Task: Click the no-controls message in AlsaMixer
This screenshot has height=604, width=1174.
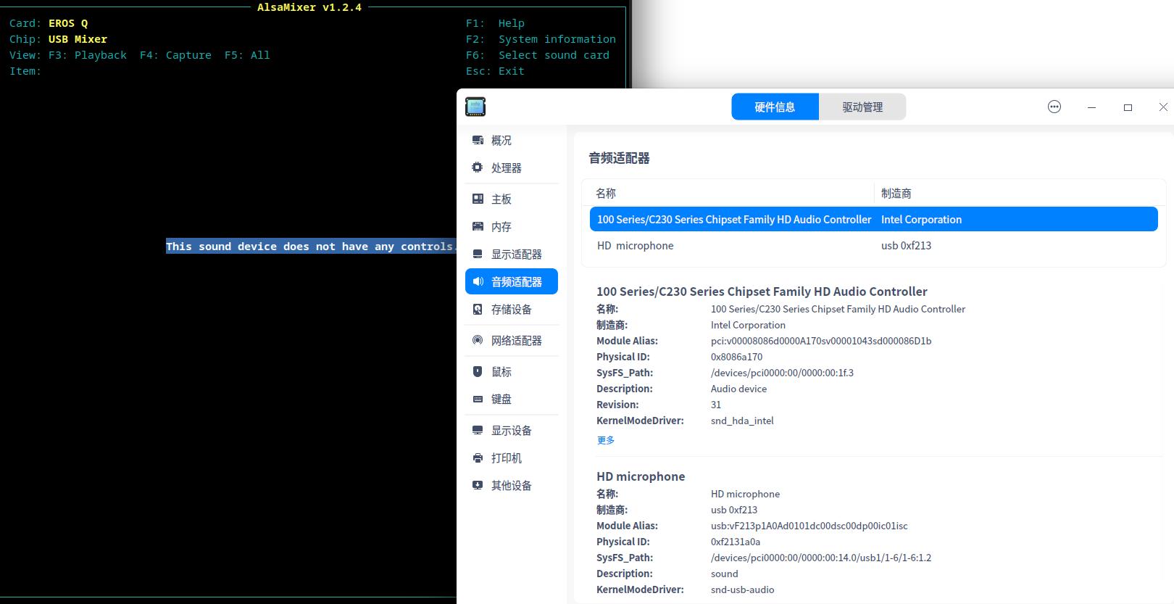Action: pos(312,247)
